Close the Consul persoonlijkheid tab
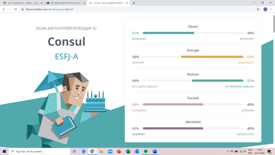Screen dimensions: 275x155 click(x=127, y=3)
